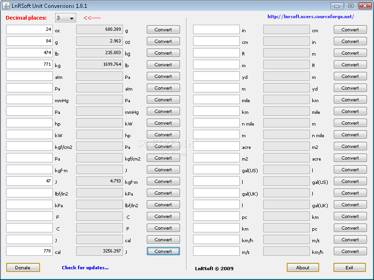Click the lb input field containing 474
This screenshot has height=280, width=374.
click(29, 53)
